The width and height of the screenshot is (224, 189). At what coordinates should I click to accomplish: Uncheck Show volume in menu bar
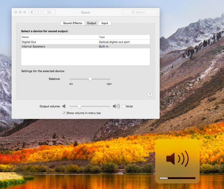pos(64,113)
